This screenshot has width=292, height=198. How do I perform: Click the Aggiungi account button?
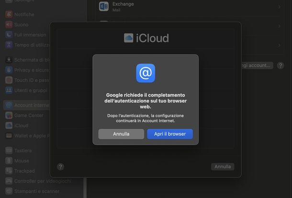click(258, 66)
